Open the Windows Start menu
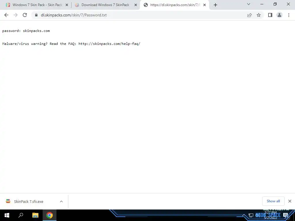This screenshot has width=295, height=221. pos(7,215)
